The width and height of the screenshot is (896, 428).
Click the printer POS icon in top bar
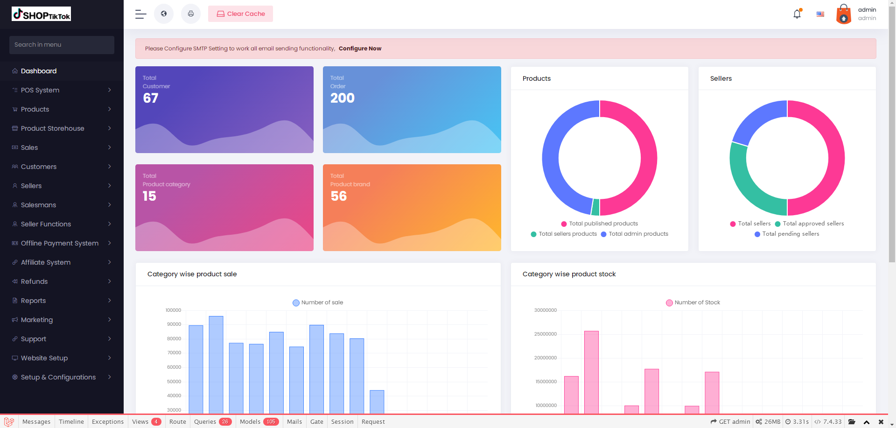click(191, 14)
